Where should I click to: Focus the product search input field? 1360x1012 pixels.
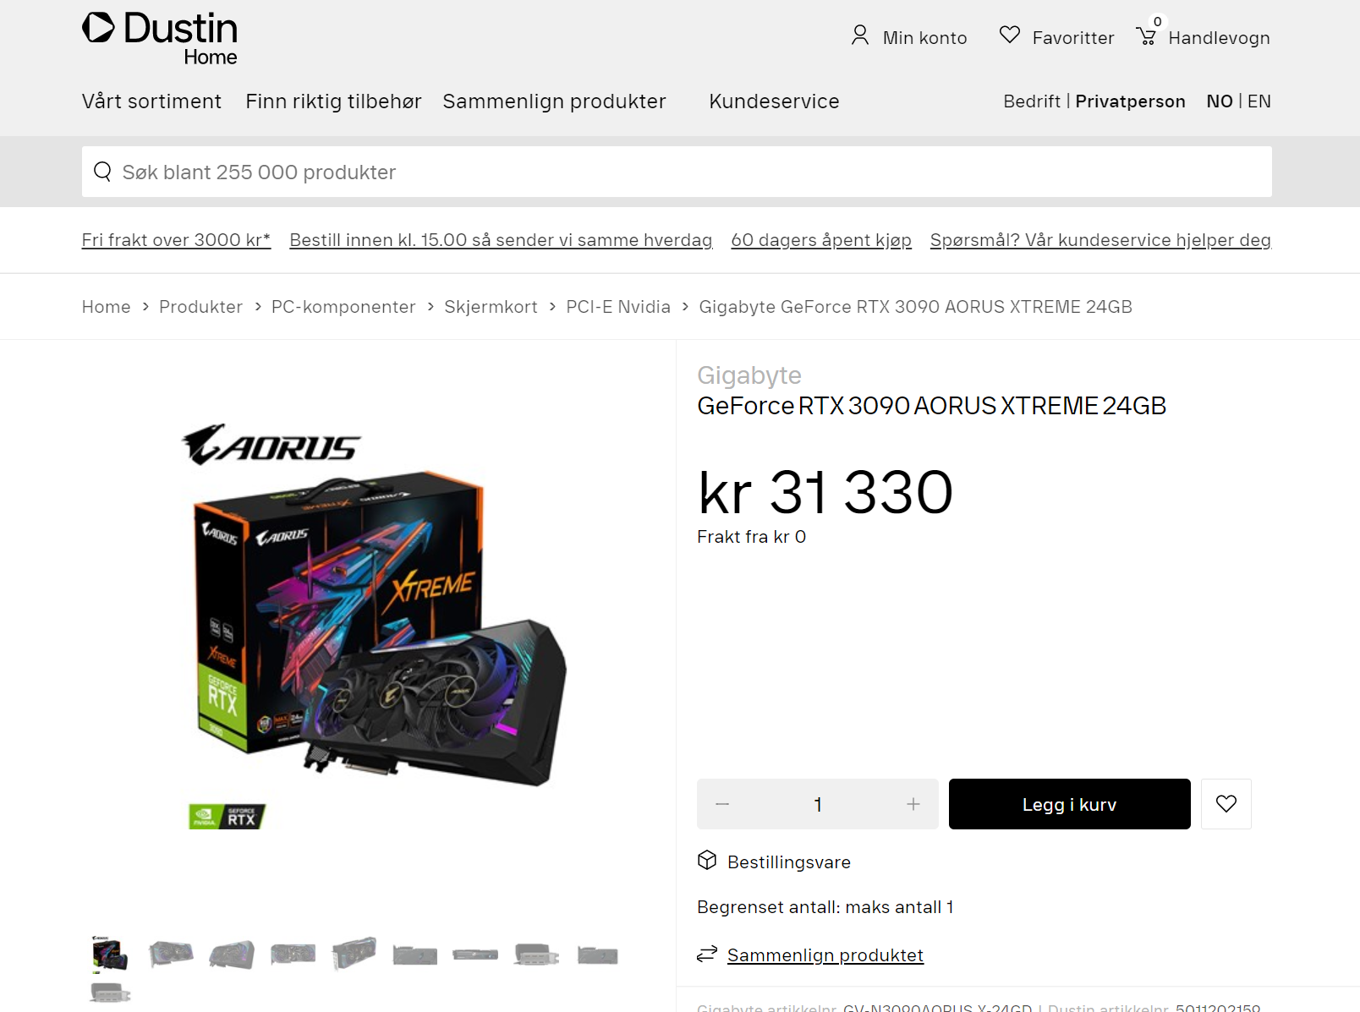coord(677,172)
